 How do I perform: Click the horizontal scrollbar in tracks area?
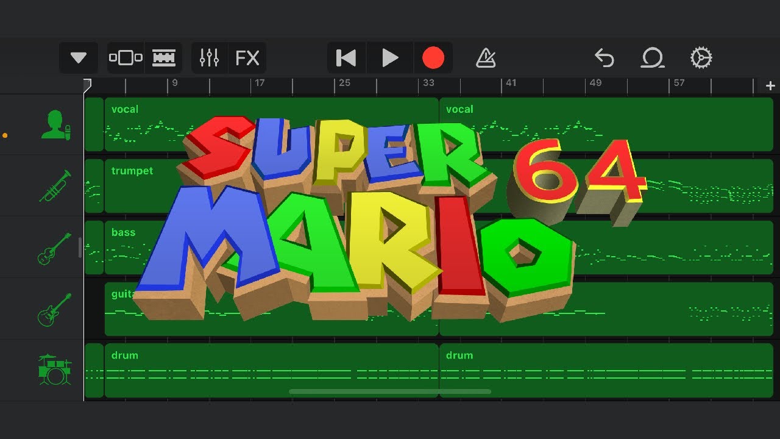tap(390, 391)
